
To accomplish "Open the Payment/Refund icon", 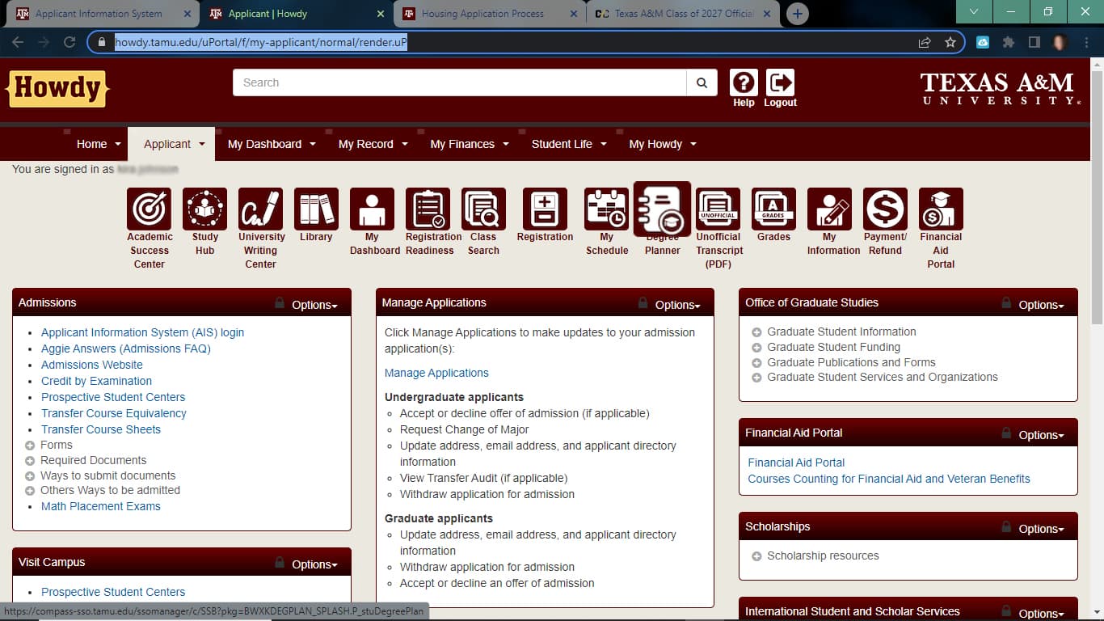I will point(885,209).
